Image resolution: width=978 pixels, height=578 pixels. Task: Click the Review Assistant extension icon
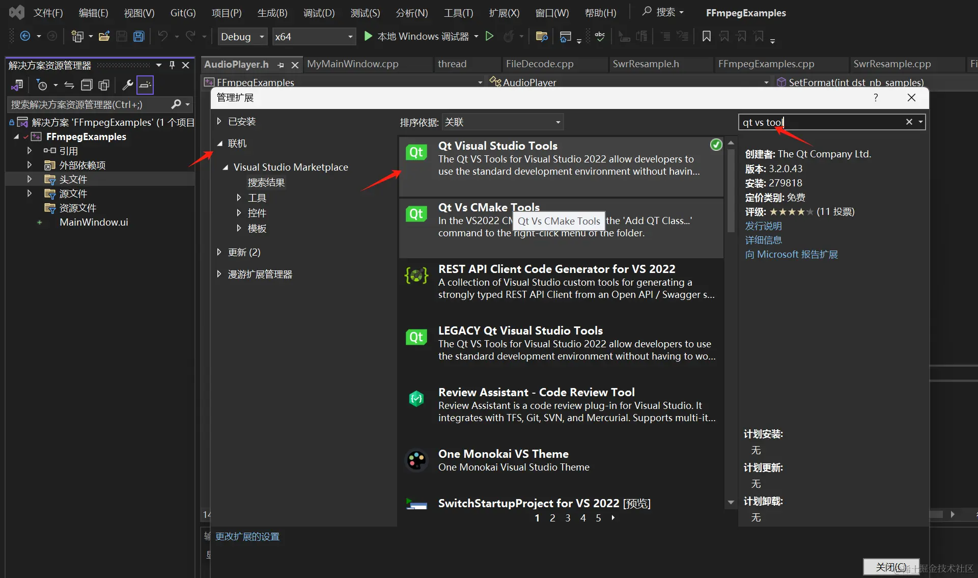[x=416, y=398]
